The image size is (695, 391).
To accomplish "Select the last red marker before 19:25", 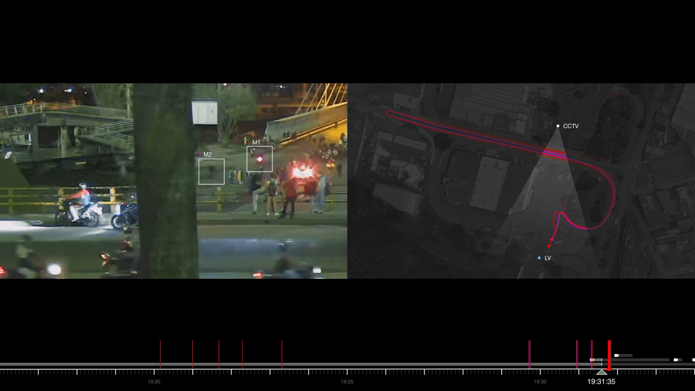I will 282,354.
